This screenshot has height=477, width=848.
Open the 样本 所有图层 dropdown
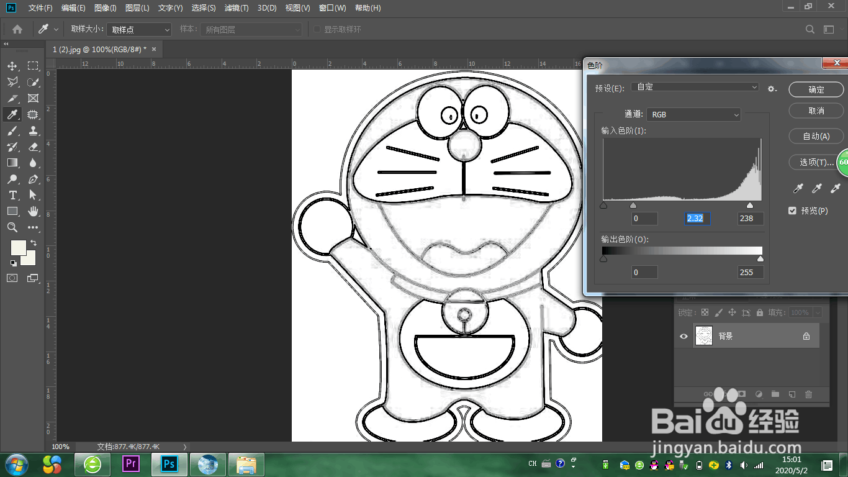[x=251, y=29]
